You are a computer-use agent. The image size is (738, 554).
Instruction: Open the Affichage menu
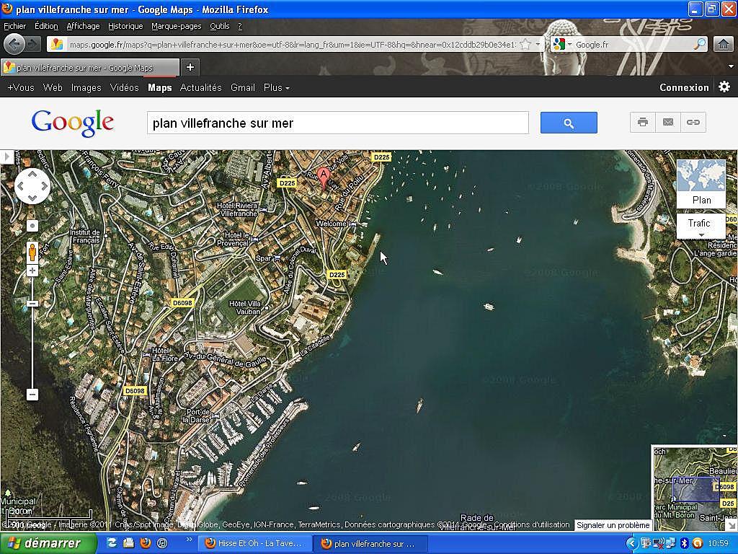[x=83, y=26]
